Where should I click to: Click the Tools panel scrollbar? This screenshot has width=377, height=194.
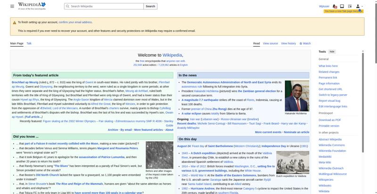point(363,102)
